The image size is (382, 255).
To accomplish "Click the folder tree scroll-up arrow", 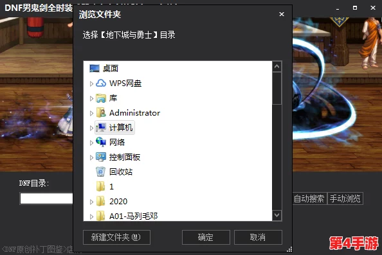I will coord(277,66).
